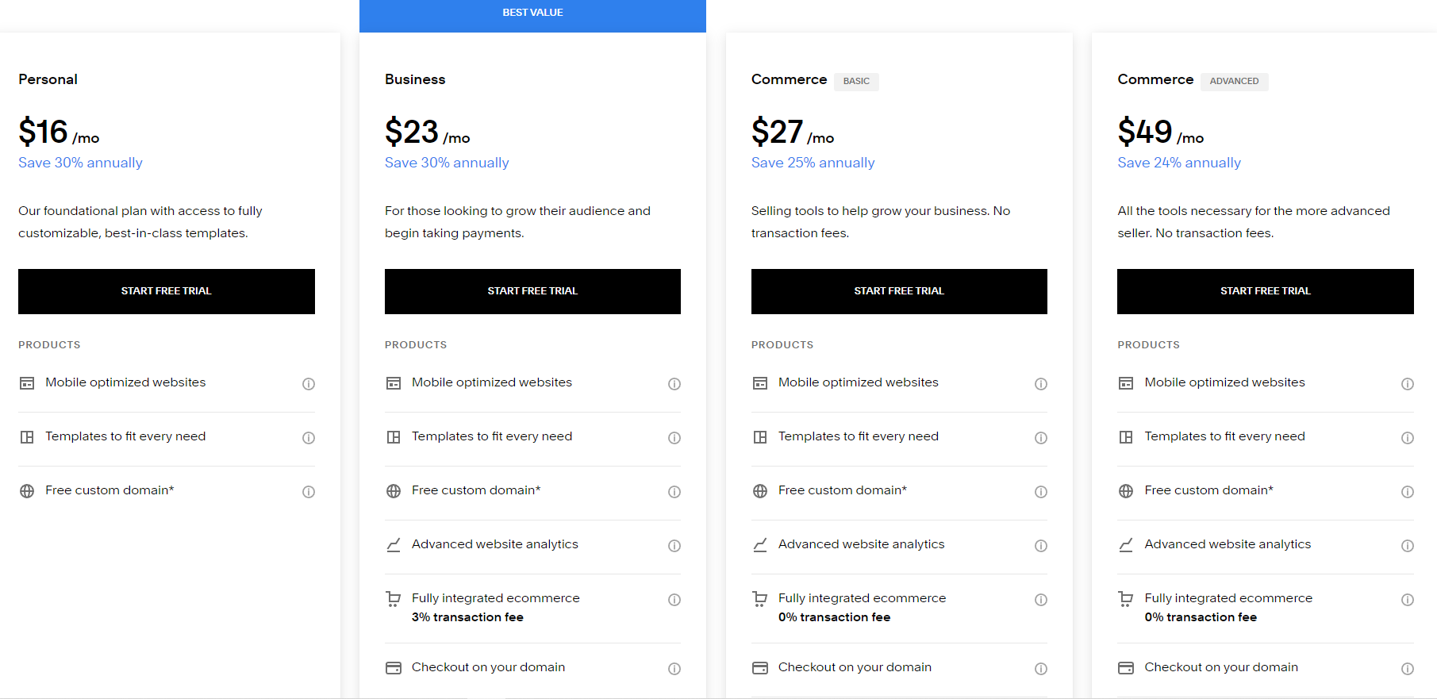The image size is (1437, 699).
Task: Start free trial for Commerce Advanced plan
Action: [x=1266, y=291]
